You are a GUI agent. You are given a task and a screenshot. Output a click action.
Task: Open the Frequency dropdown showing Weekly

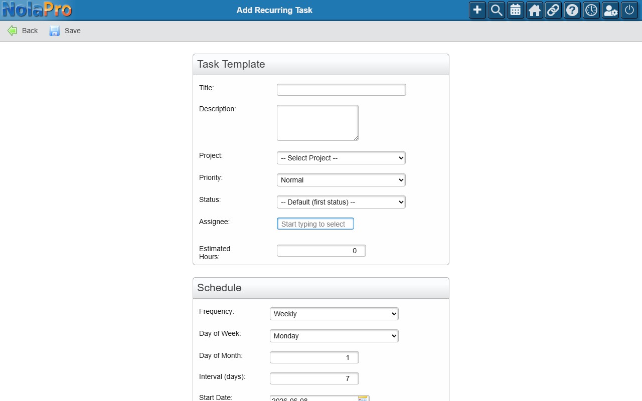pyautogui.click(x=334, y=314)
